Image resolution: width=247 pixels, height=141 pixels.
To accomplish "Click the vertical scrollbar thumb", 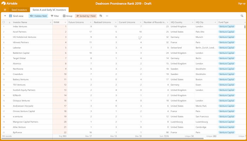I will point(245,27).
